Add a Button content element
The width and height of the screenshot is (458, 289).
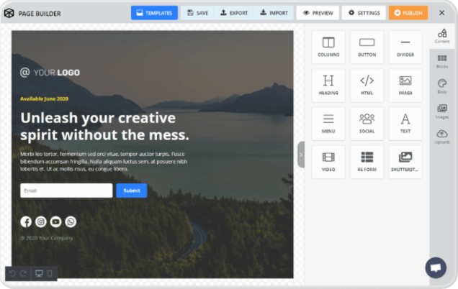367,47
